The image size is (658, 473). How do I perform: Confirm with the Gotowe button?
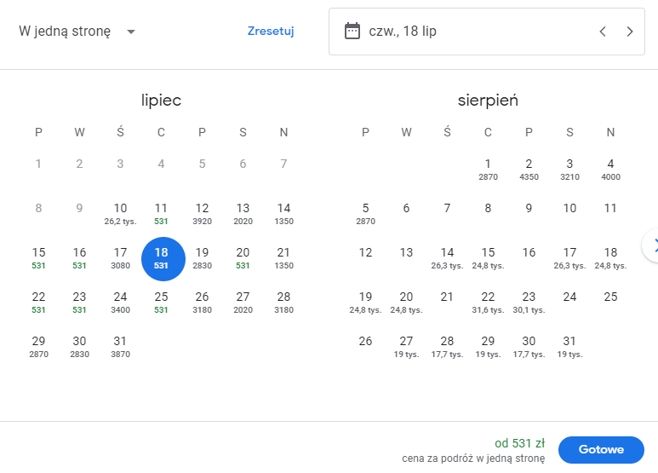(x=601, y=449)
